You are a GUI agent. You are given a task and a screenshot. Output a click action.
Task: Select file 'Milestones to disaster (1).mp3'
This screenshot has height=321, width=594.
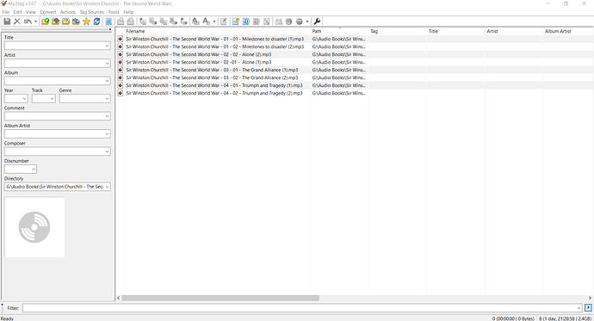tap(215, 39)
